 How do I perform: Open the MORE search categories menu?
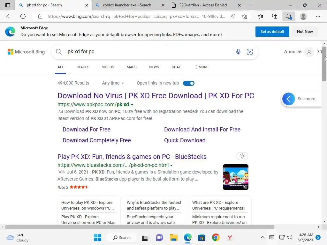coord(202,67)
